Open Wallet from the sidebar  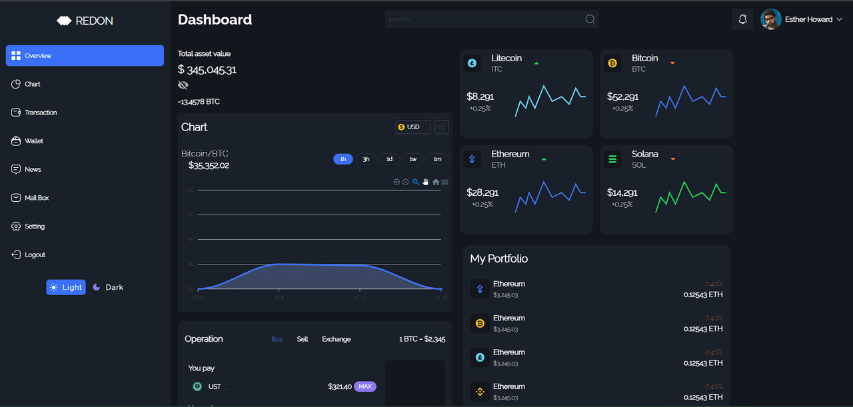point(34,141)
